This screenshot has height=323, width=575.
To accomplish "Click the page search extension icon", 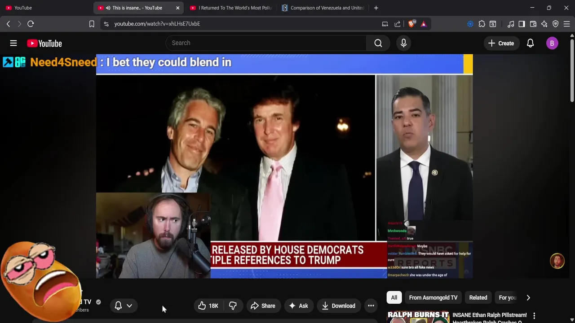I will [493, 24].
